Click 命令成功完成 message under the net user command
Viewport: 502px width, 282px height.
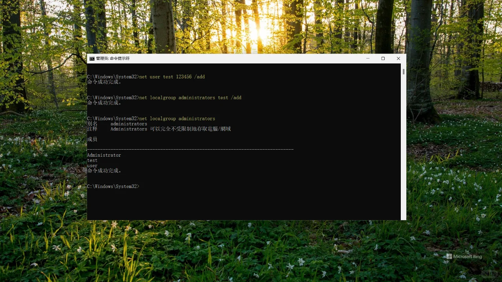pyautogui.click(x=104, y=82)
